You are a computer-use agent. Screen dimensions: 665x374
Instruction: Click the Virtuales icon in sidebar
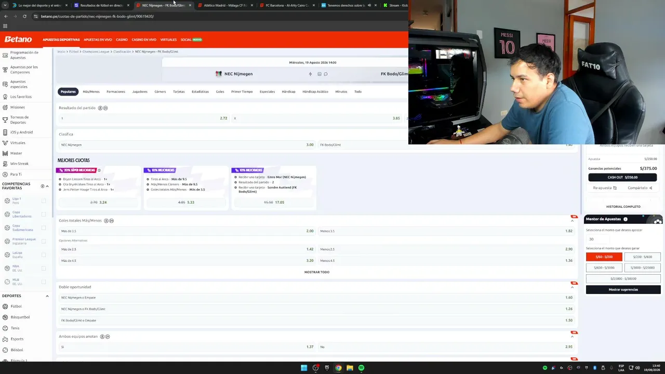coord(5,143)
